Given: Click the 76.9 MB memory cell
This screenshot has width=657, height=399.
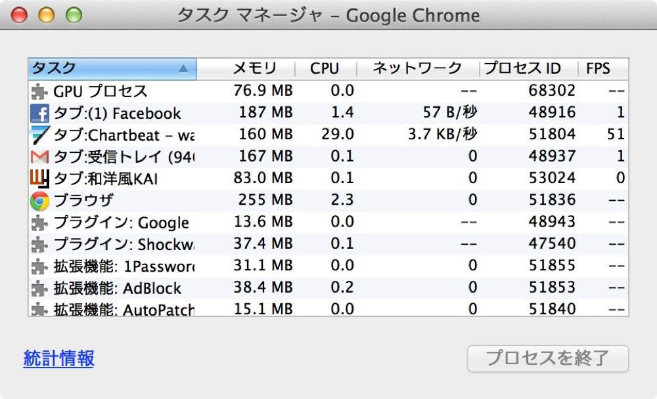Looking at the screenshot, I should (x=263, y=91).
